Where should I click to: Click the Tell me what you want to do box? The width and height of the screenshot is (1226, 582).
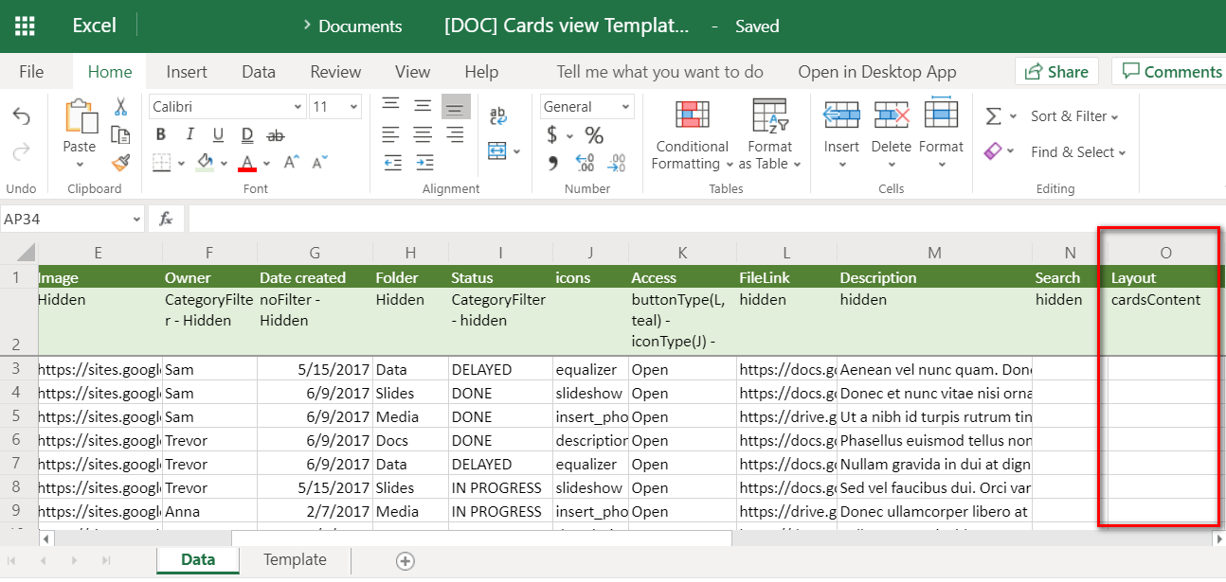coord(659,72)
